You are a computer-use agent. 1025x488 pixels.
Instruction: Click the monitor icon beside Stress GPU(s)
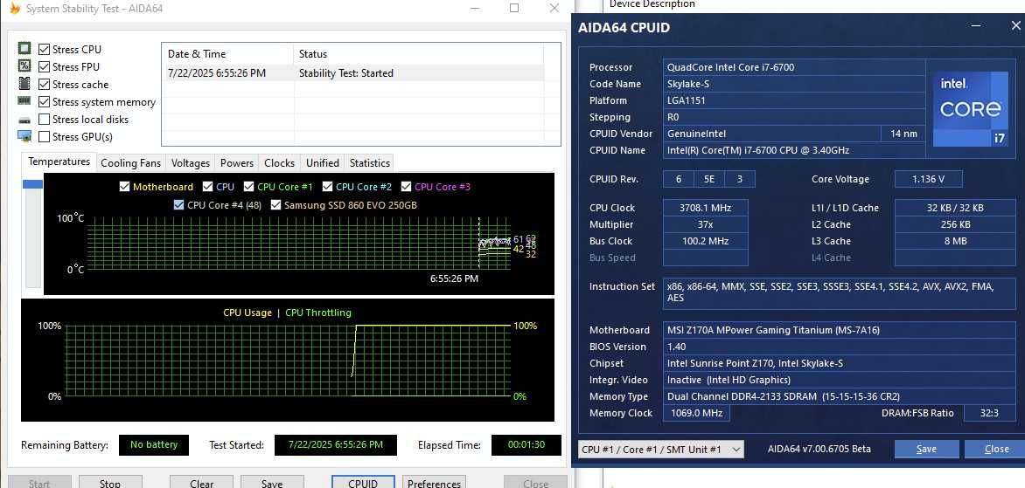coord(24,136)
